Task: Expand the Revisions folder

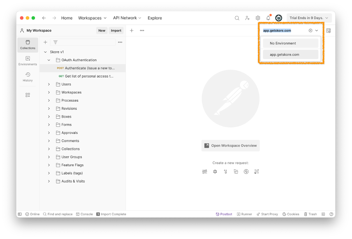Action: click(x=49, y=108)
